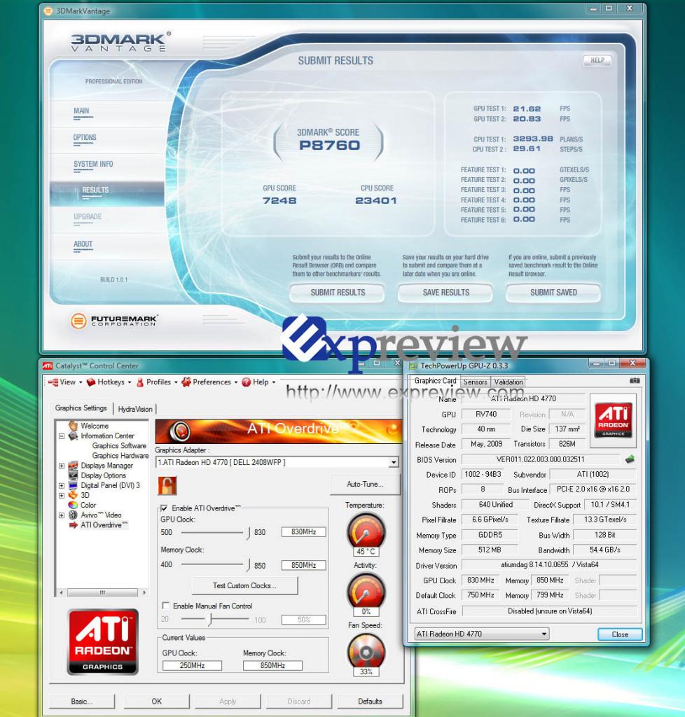Image resolution: width=685 pixels, height=717 pixels.
Task: Toggle Enable Manual Fan Control checkbox
Action: click(x=165, y=606)
